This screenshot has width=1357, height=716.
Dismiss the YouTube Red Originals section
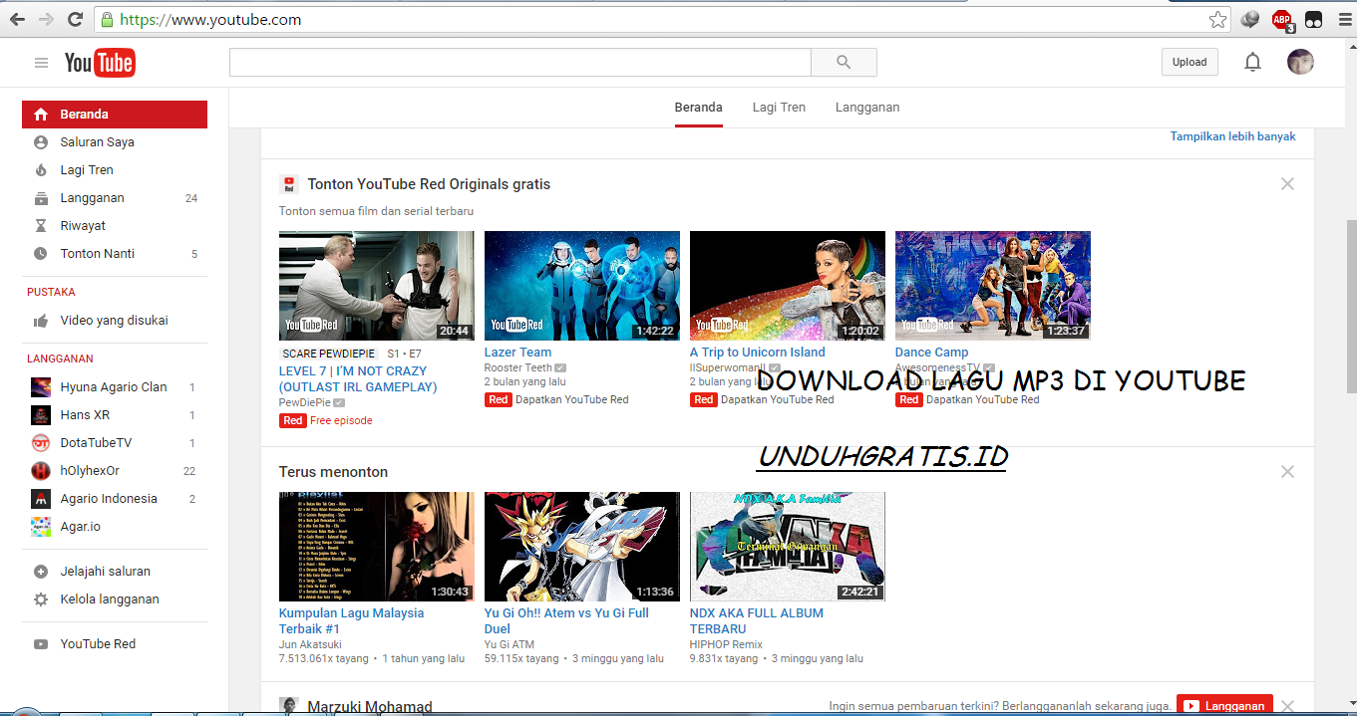point(1287,184)
